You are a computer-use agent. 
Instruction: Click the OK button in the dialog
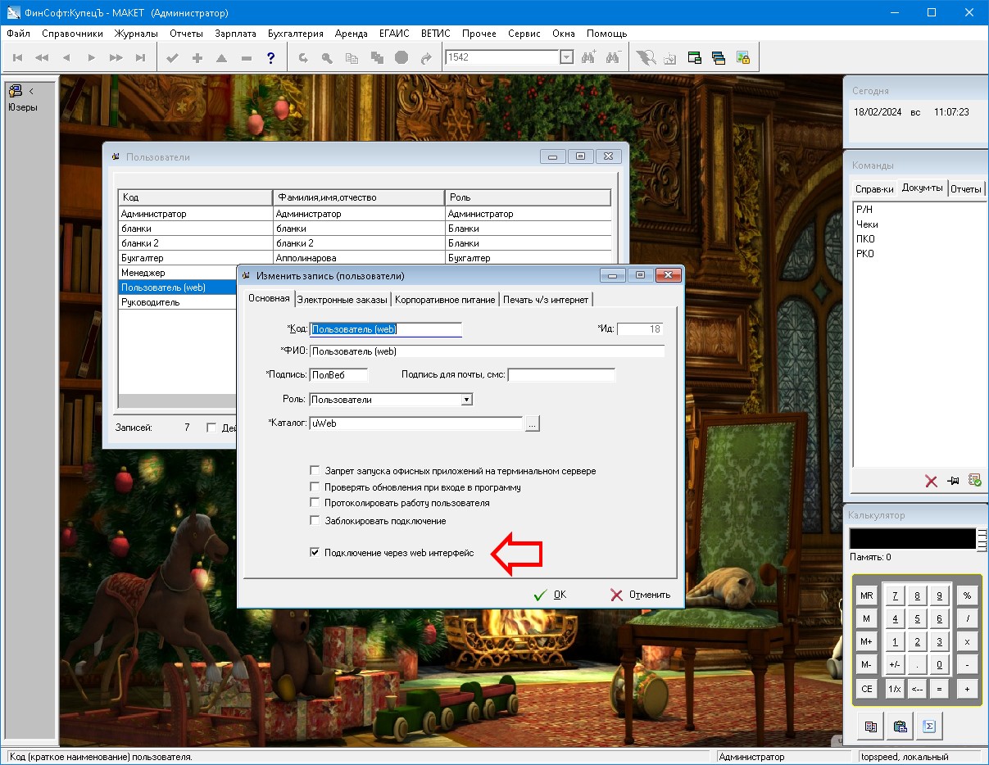coord(551,595)
